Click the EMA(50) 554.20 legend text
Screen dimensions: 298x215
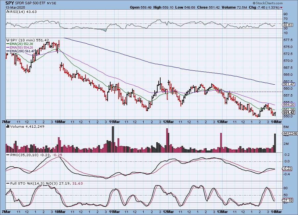click(21, 48)
